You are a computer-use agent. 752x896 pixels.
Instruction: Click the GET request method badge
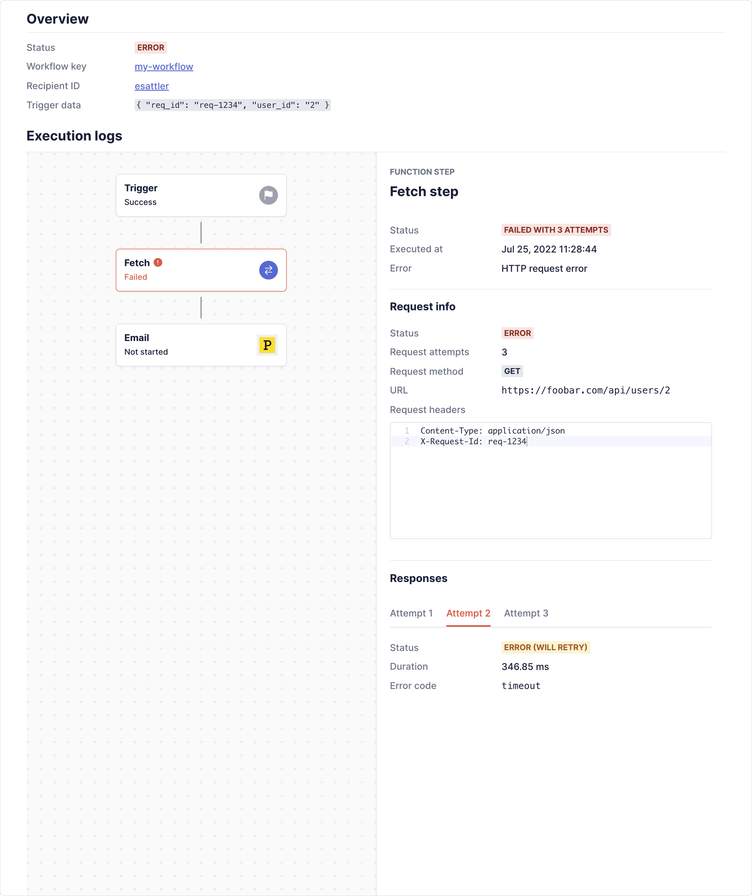(x=512, y=371)
